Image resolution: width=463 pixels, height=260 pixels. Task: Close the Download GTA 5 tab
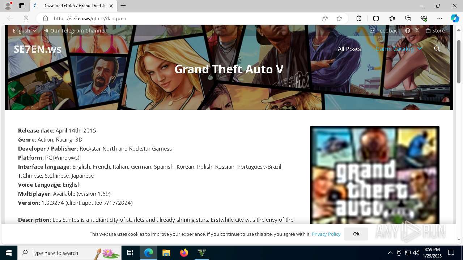coord(111,6)
